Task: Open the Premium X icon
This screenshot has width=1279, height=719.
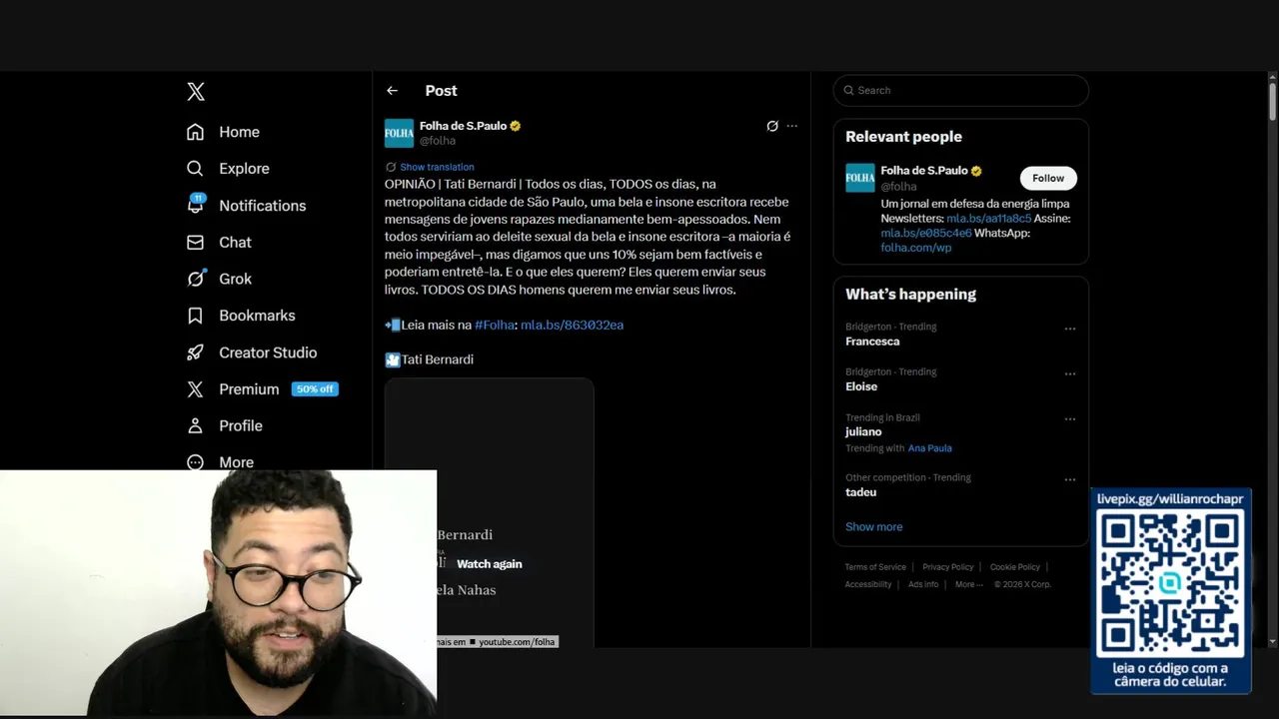Action: 196,389
